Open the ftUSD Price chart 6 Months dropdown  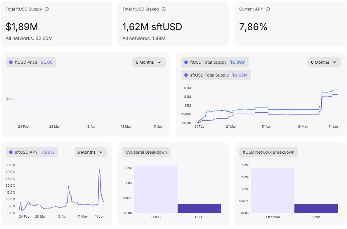(x=149, y=62)
